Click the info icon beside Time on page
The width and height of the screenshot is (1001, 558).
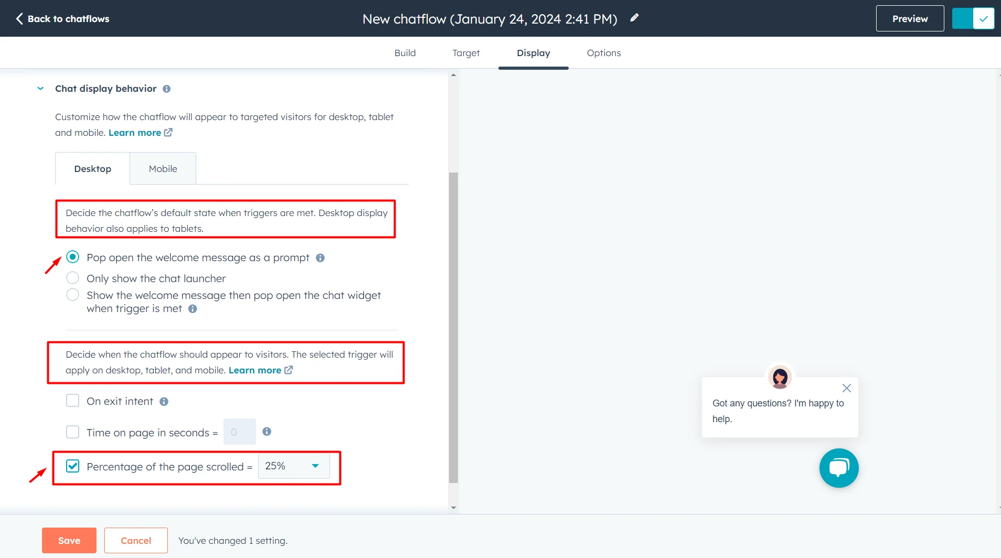[267, 432]
